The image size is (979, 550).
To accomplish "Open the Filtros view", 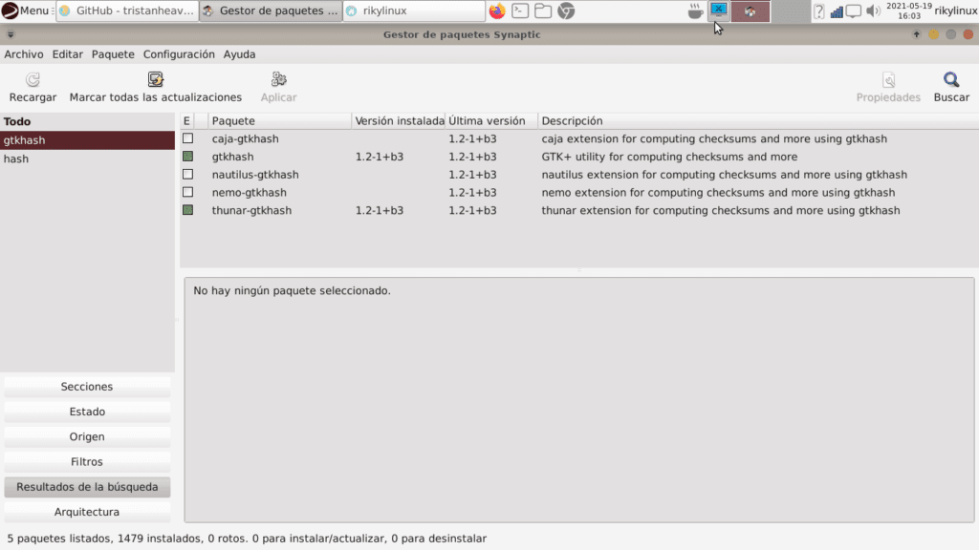I will (x=87, y=461).
